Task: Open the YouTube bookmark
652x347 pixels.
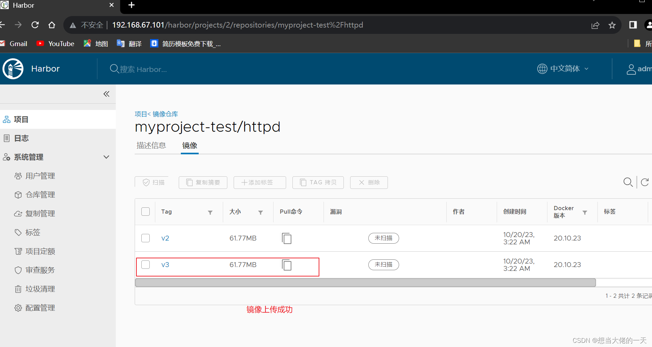Action: (x=56, y=44)
